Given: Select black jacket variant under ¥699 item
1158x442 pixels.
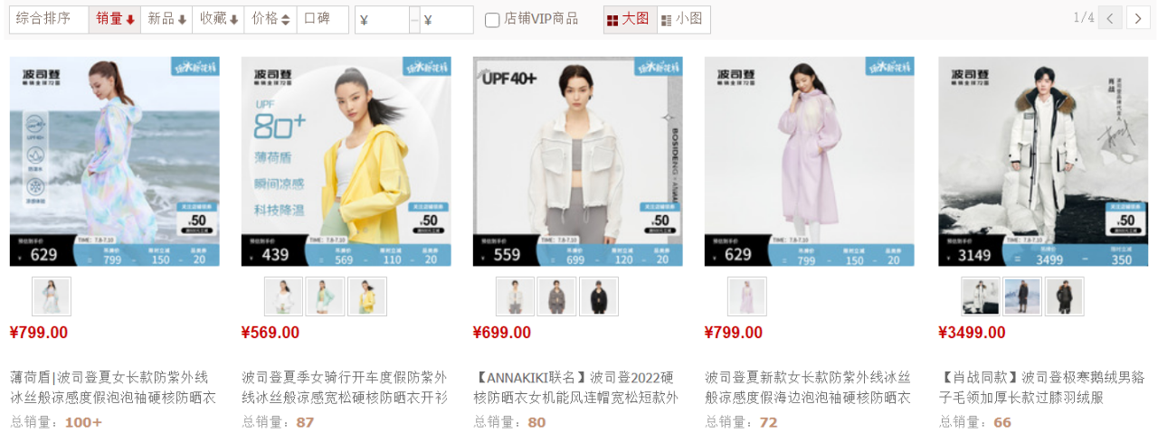Looking at the screenshot, I should [599, 296].
